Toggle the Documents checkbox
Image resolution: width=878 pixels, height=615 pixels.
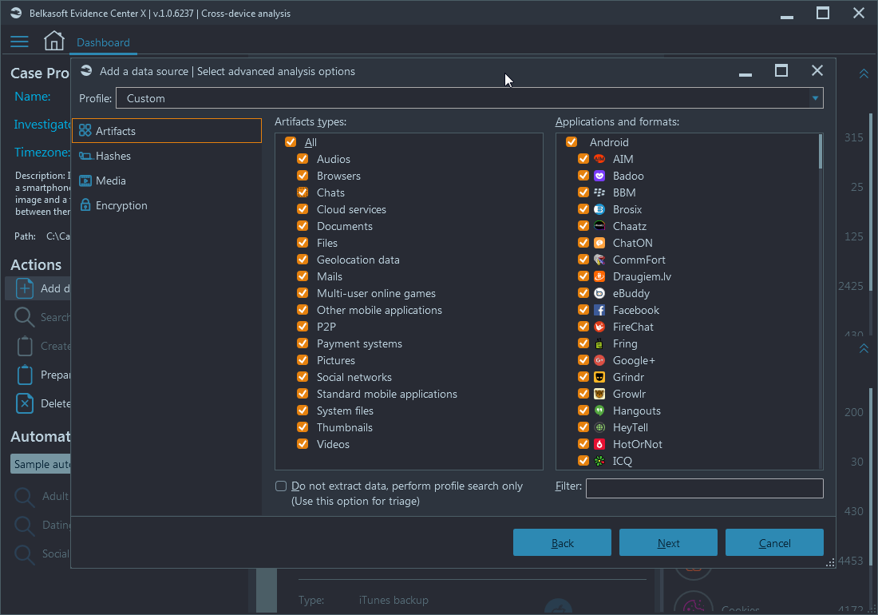303,226
